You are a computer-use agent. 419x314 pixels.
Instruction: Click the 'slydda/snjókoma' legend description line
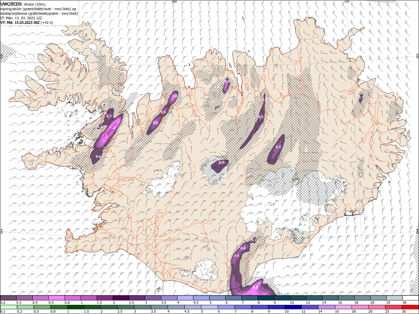[39, 13]
